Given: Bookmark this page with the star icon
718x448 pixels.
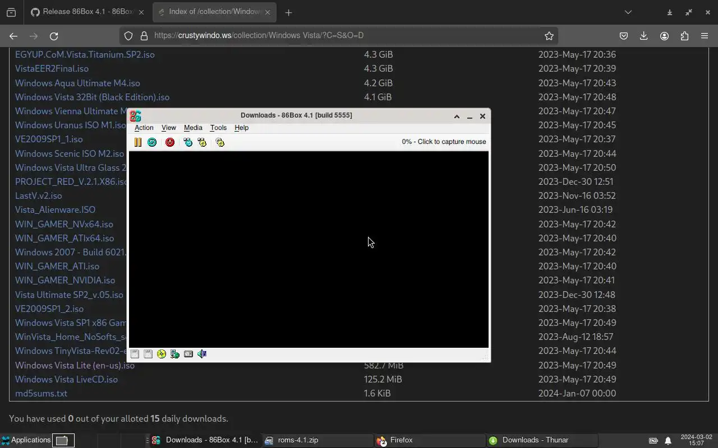Looking at the screenshot, I should tap(549, 36).
